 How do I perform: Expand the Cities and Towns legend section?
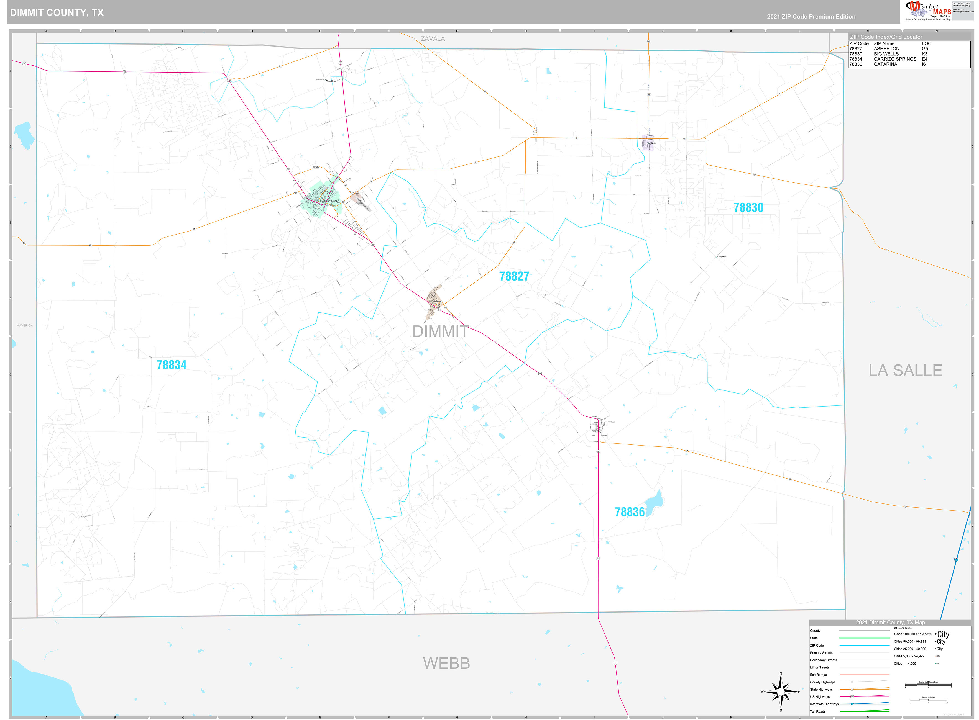coord(903,628)
